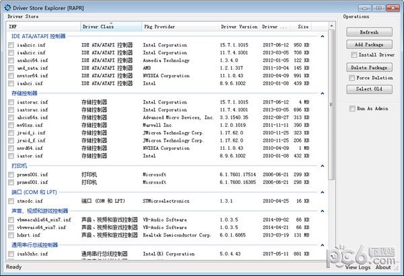
Task: Click Realtek Semiconductor Corp. provider cell
Action: tap(177, 235)
